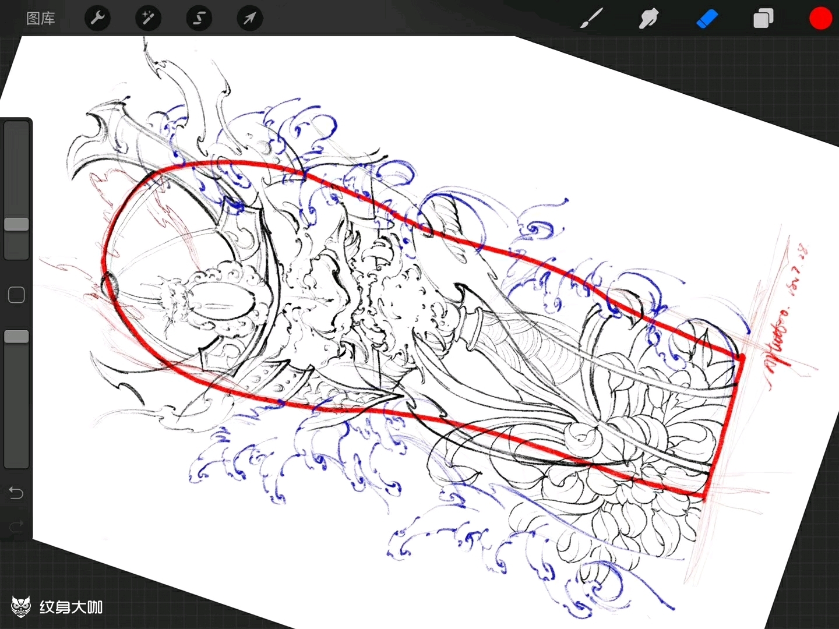Open the Actions wrench menu
Image resolution: width=839 pixels, height=629 pixels.
point(97,19)
